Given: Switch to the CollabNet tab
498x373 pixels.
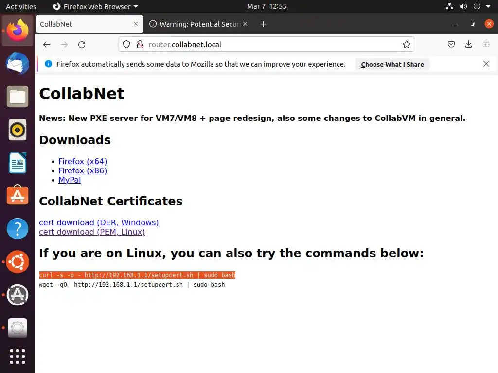Looking at the screenshot, I should (89, 24).
